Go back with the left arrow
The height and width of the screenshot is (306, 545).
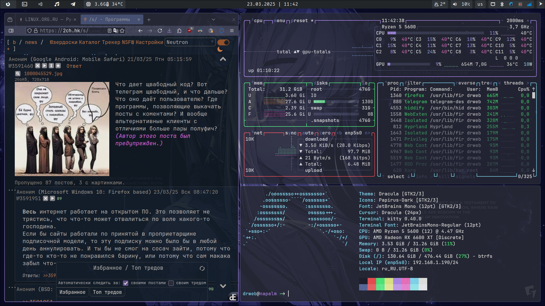141,31
